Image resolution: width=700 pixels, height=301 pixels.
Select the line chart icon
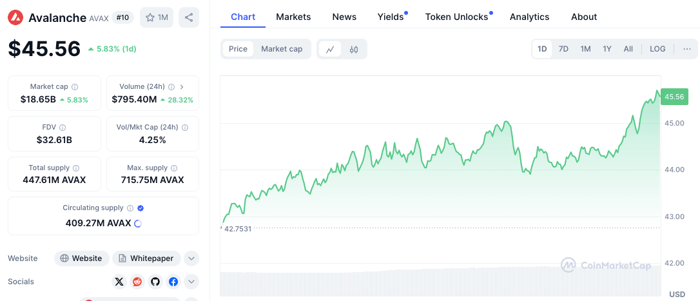coord(330,49)
